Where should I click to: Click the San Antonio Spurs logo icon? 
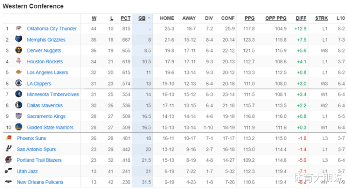click(9, 149)
